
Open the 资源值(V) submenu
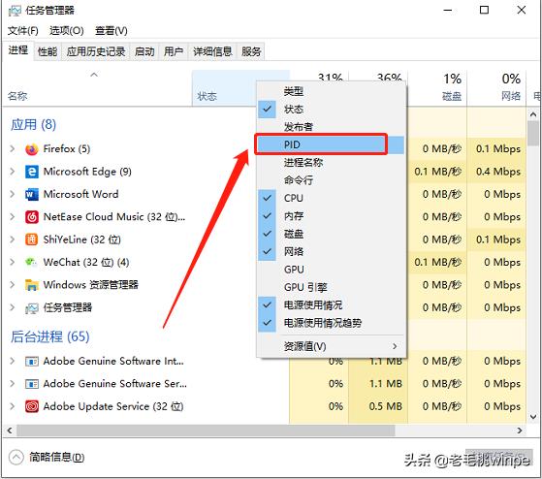[331, 346]
